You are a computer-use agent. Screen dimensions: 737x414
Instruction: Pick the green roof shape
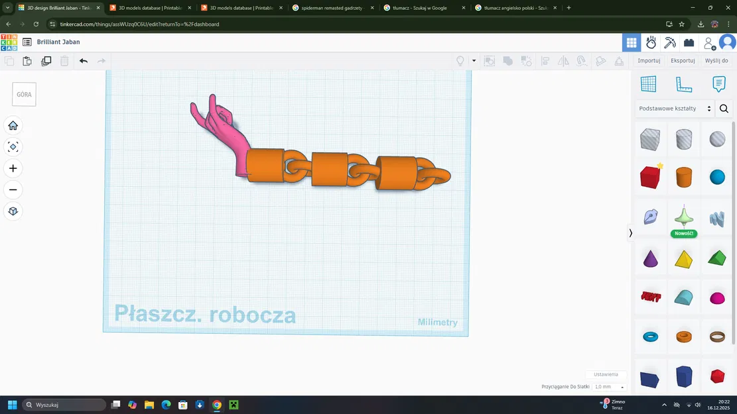[x=717, y=258]
